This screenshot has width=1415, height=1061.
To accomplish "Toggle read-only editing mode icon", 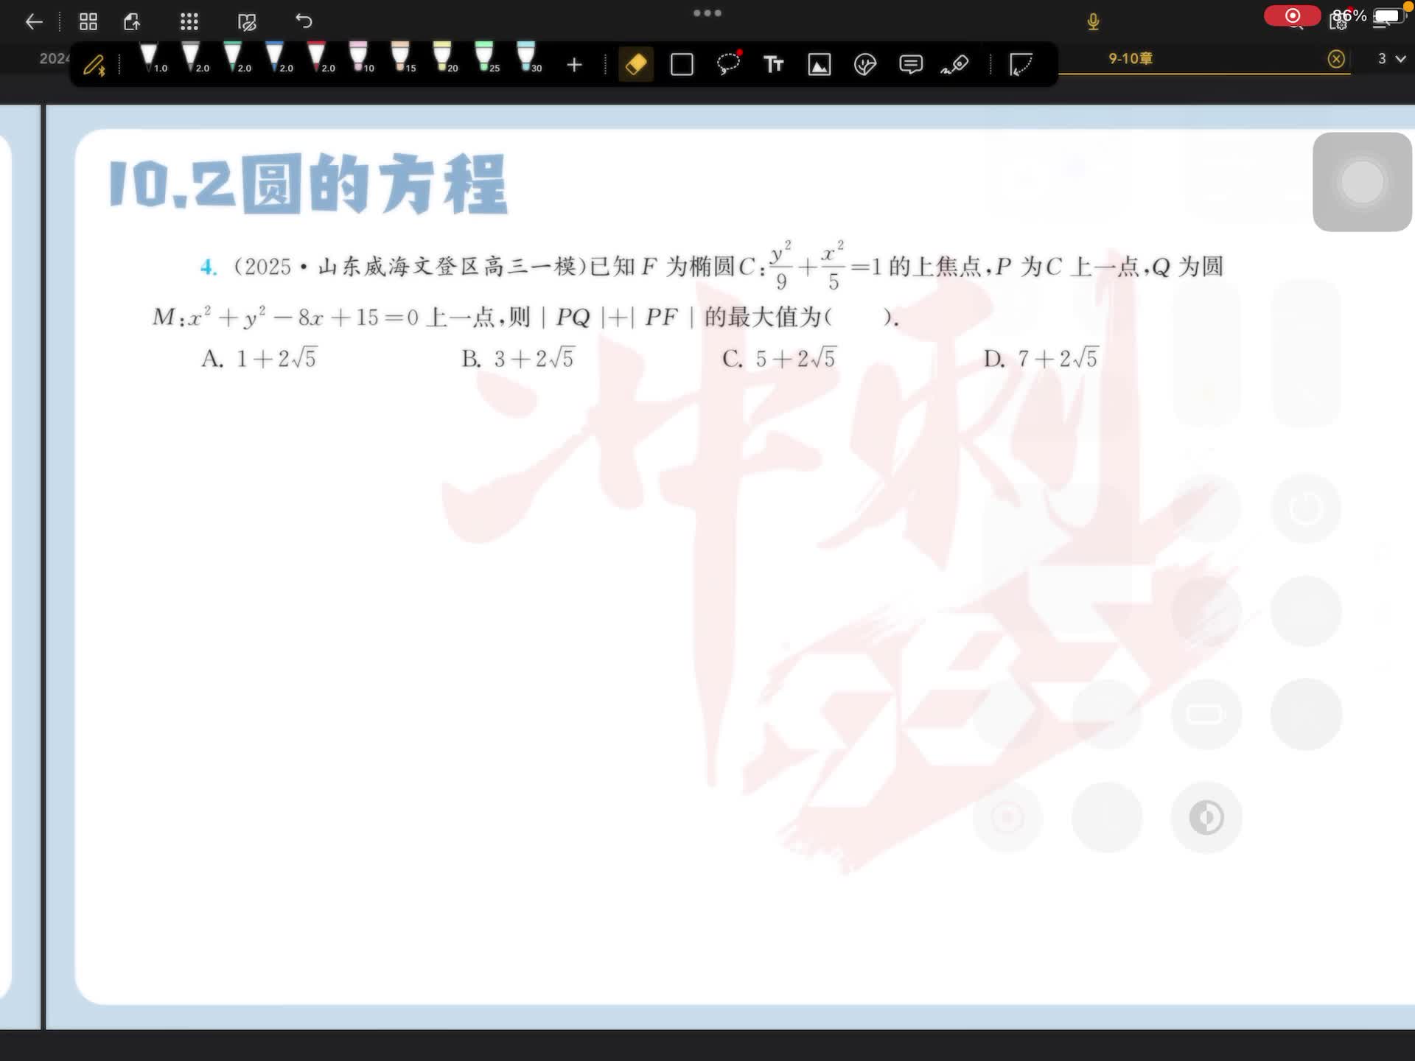I will [x=247, y=21].
